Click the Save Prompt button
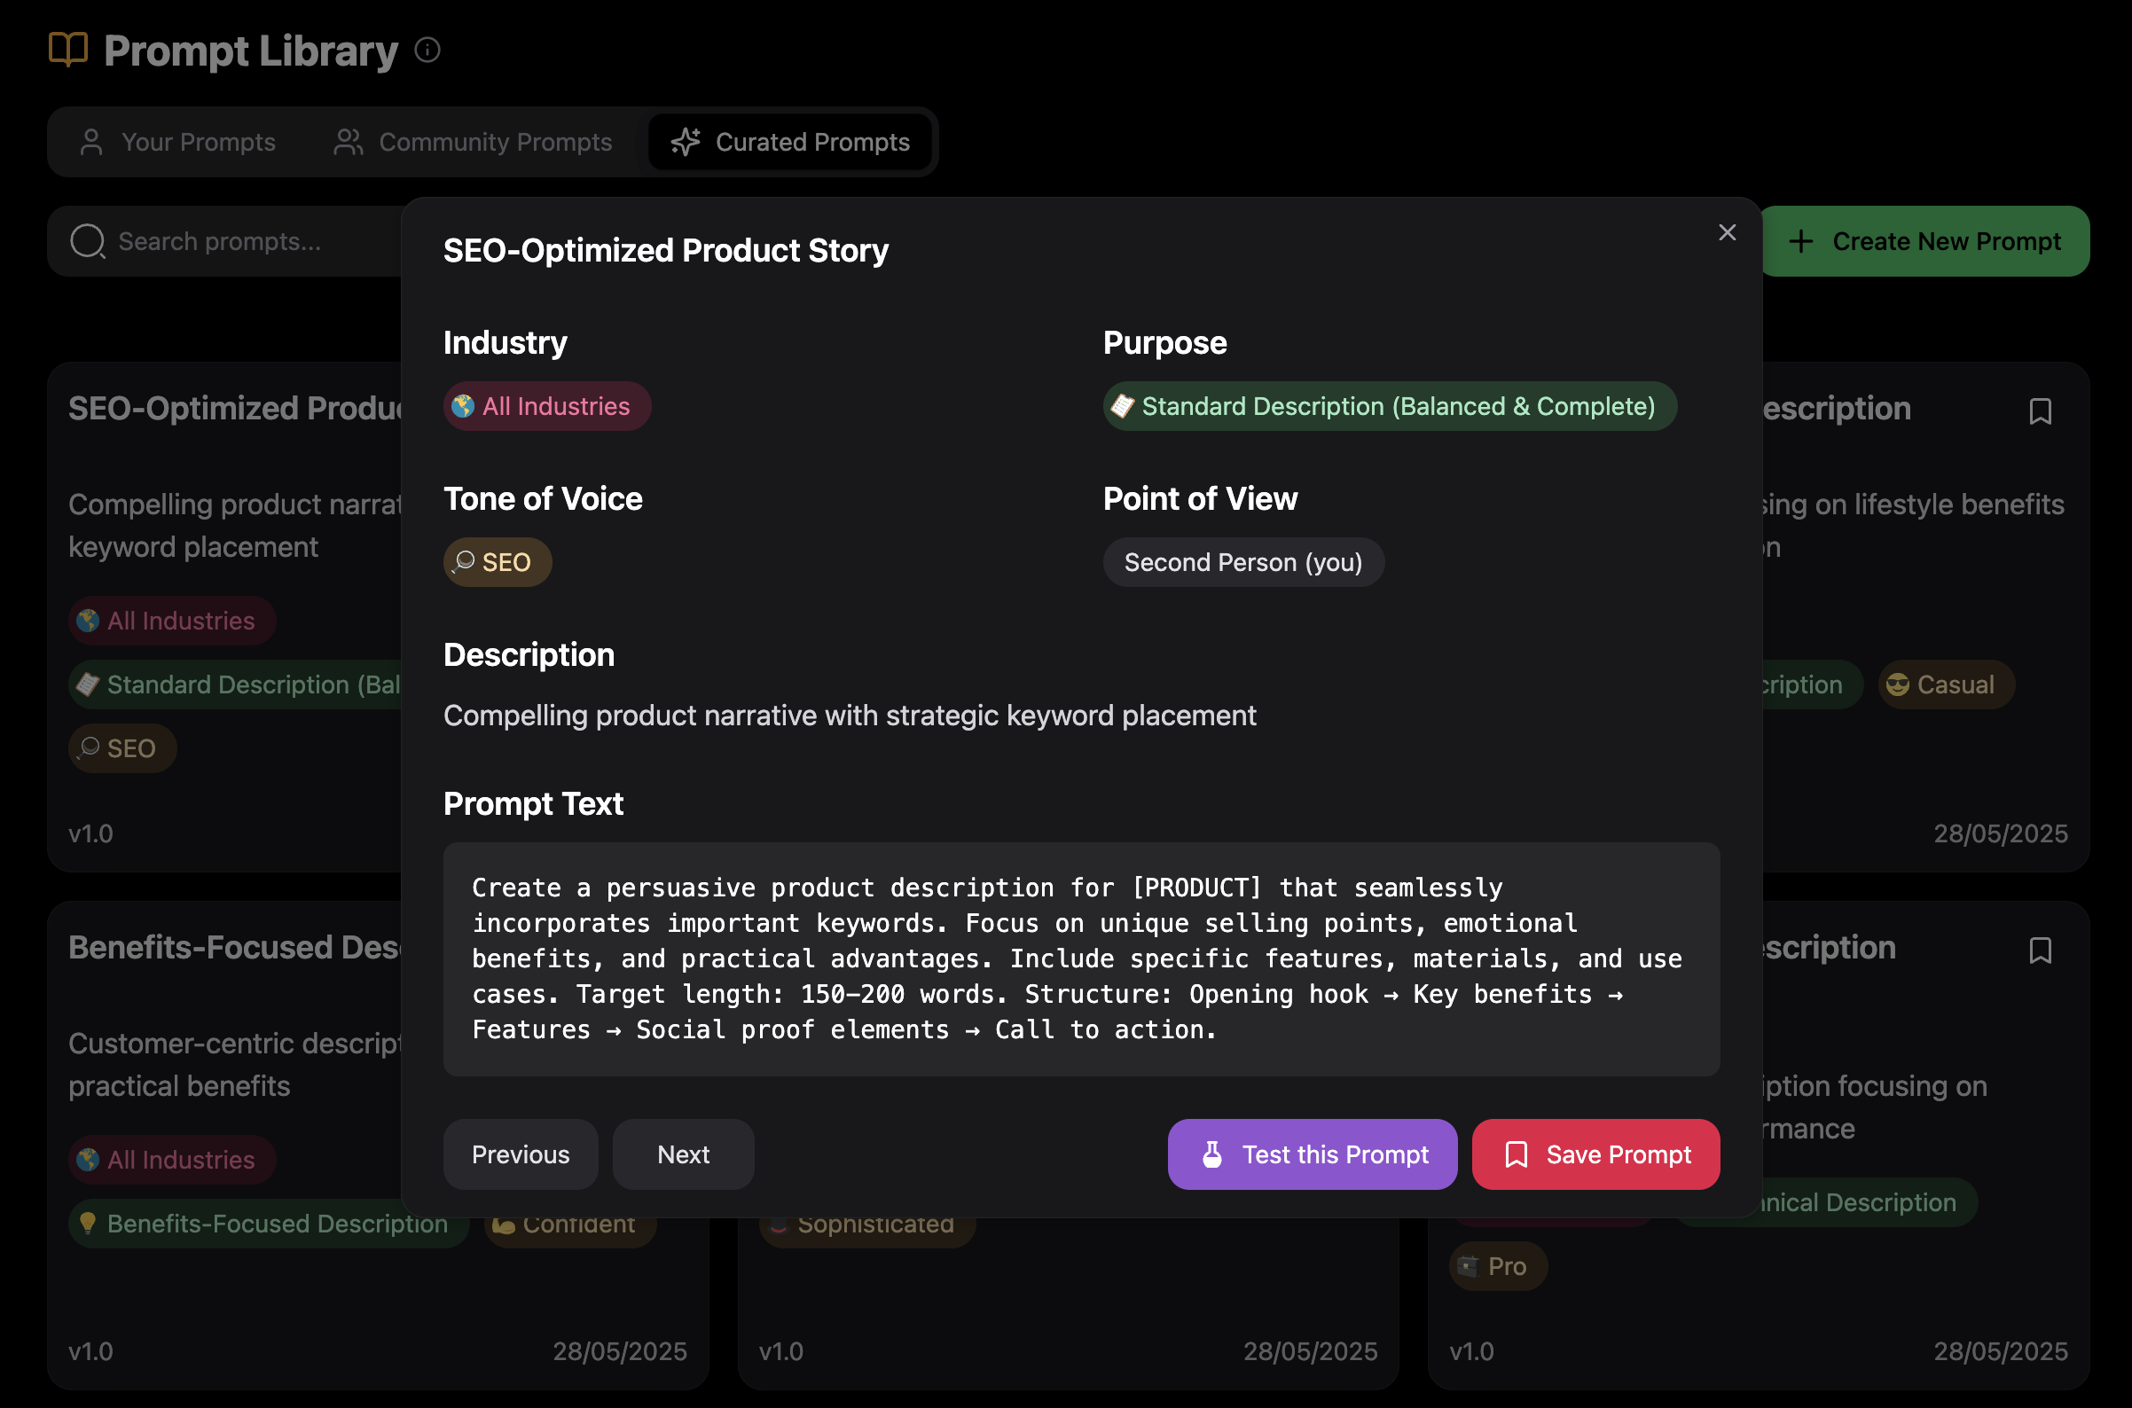Screen dimensions: 2132x1408 coord(1595,1154)
